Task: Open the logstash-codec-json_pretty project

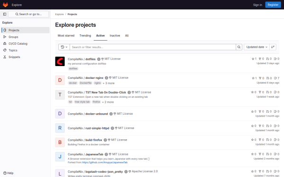Action: point(95,172)
